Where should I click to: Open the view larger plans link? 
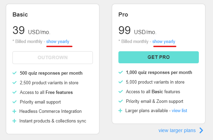[x=177, y=130]
